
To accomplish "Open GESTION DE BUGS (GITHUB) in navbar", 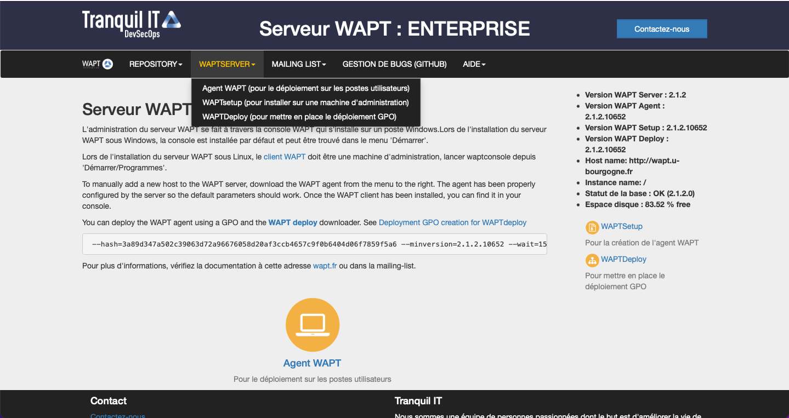I will pyautogui.click(x=395, y=64).
